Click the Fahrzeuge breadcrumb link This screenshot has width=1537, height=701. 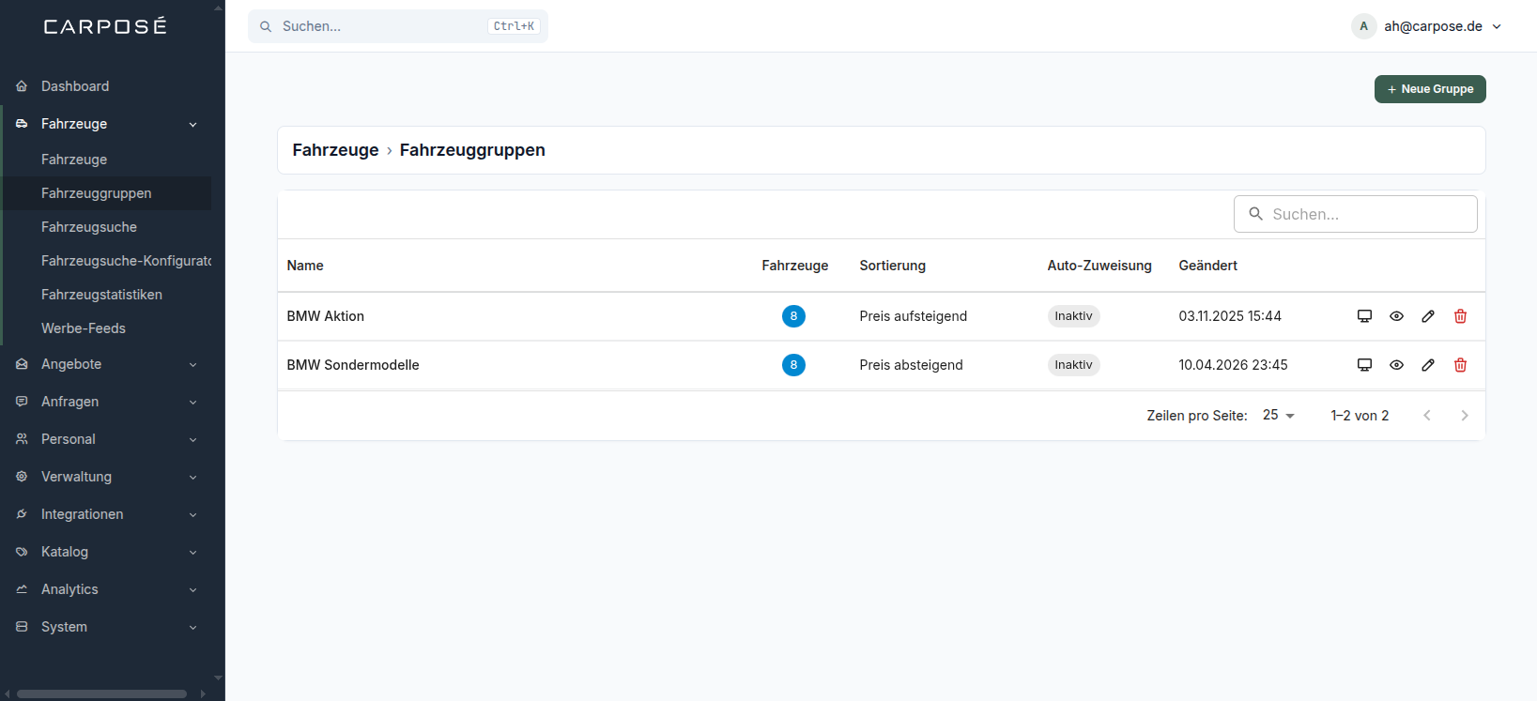(335, 150)
